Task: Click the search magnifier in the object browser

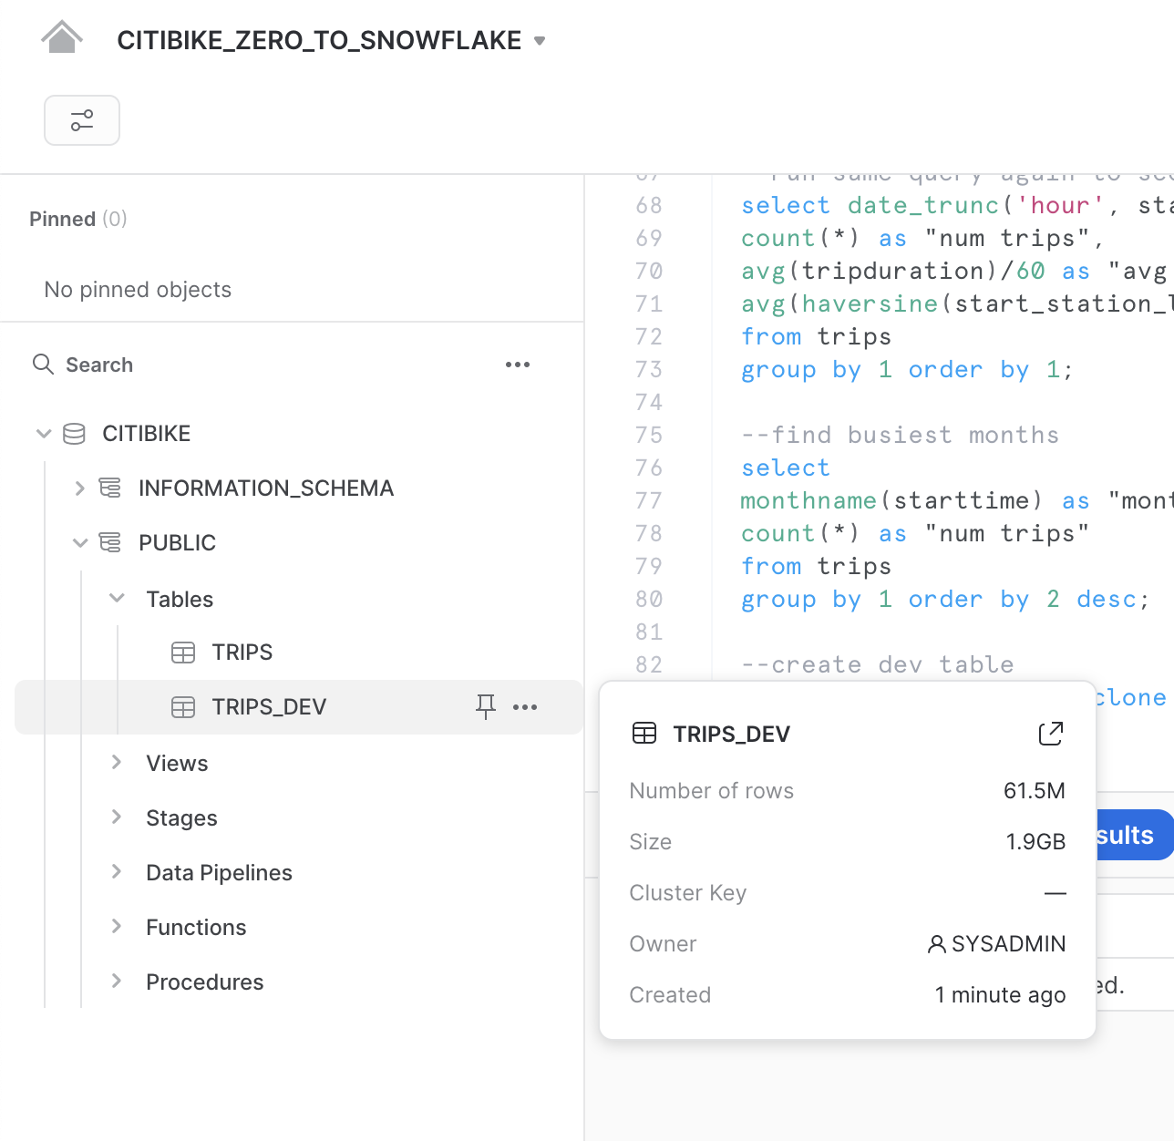Action: [x=43, y=364]
